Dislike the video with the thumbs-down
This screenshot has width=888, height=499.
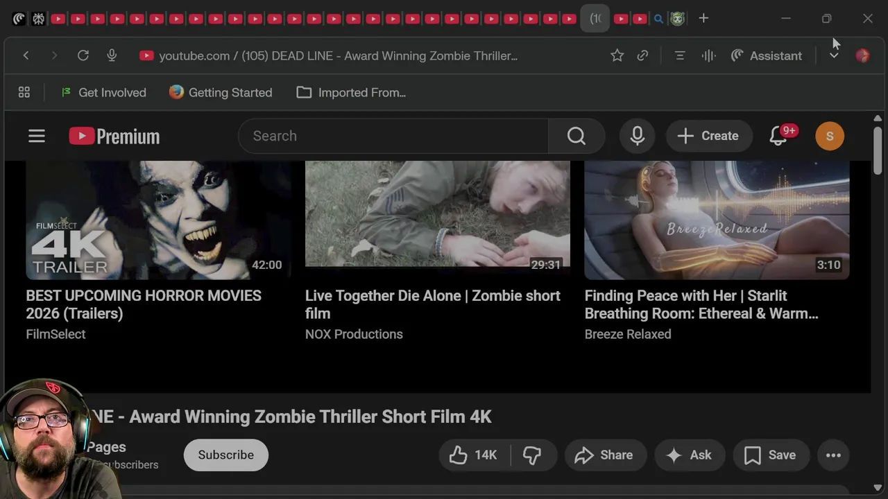coord(532,455)
